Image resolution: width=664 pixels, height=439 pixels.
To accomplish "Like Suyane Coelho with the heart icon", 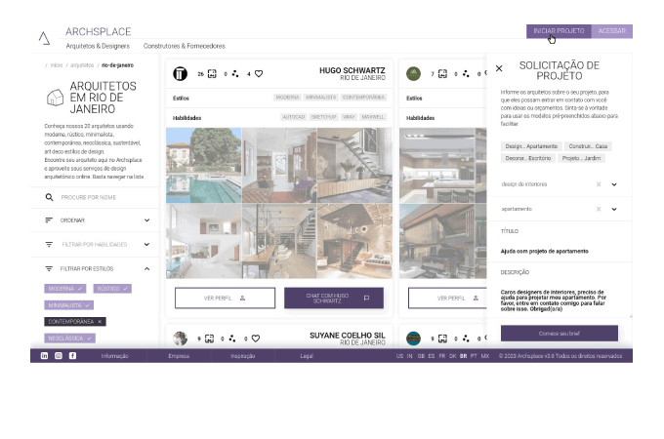I will coord(256,339).
